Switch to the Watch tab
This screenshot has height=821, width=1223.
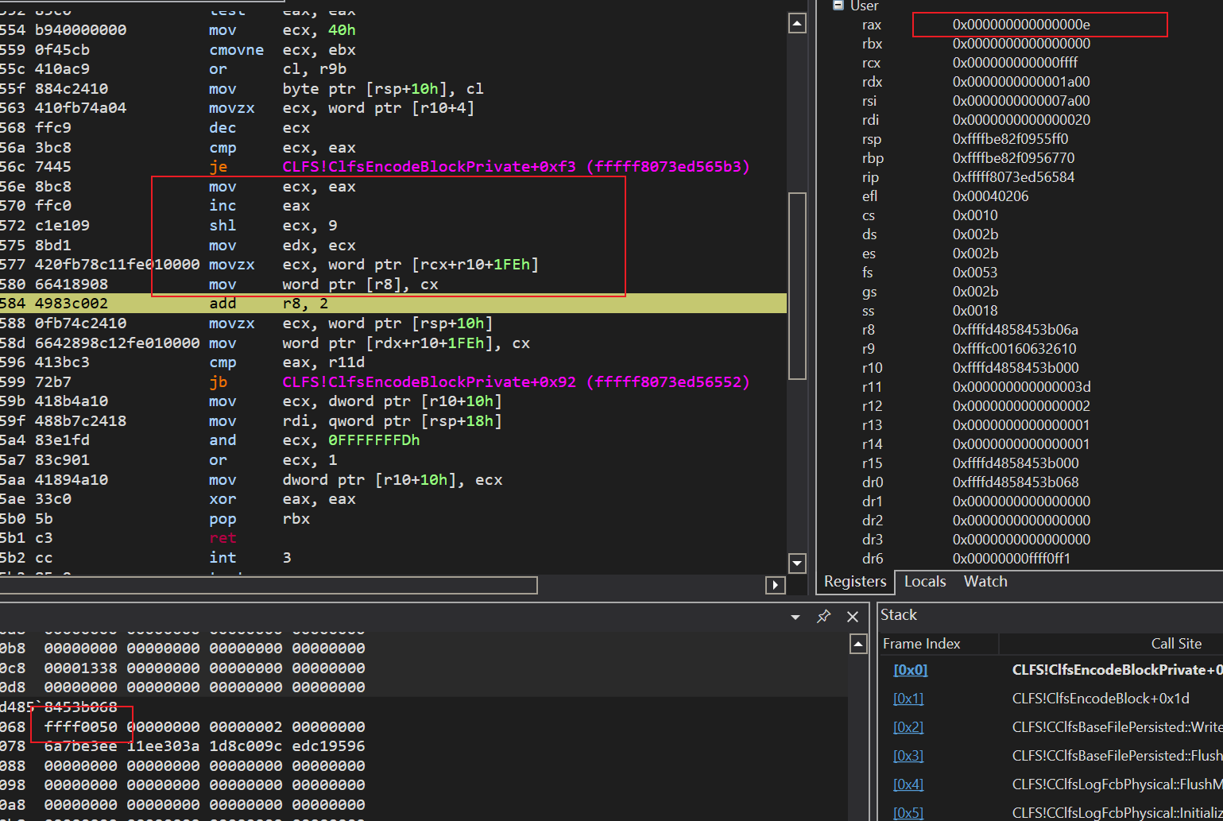pos(985,582)
